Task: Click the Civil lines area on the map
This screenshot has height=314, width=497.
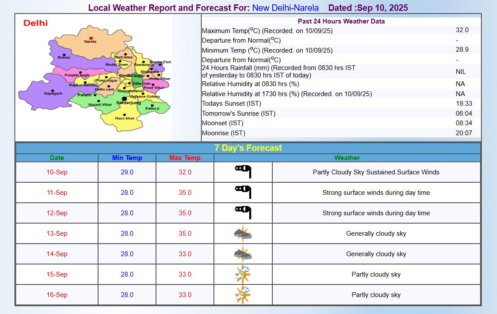Action: [123, 57]
